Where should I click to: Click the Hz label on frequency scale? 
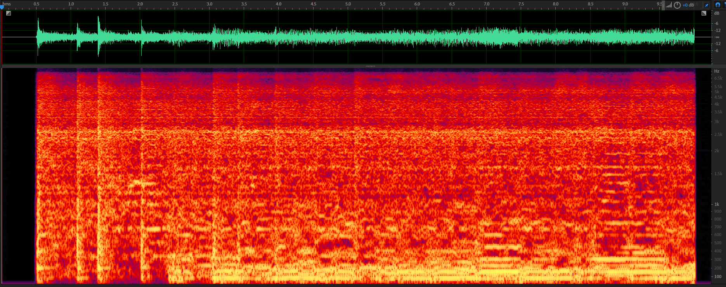click(x=717, y=71)
